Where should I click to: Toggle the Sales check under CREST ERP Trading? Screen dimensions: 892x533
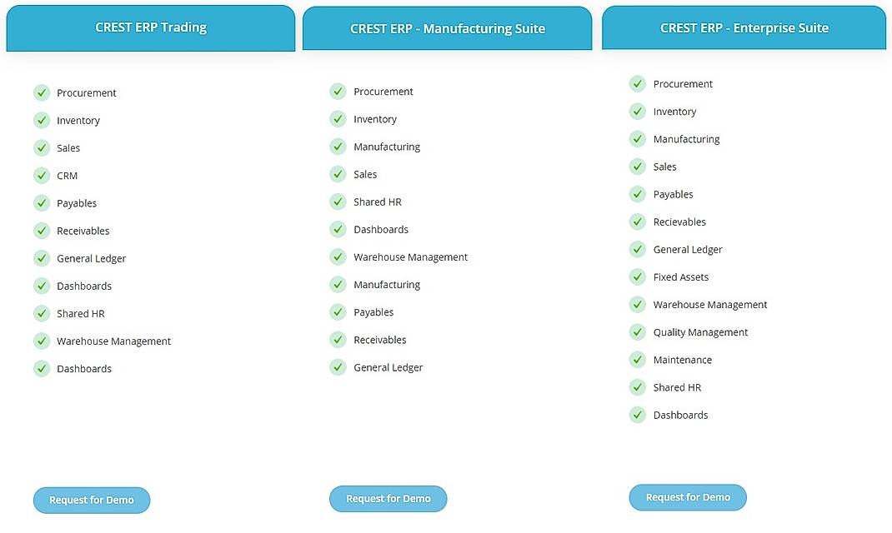coord(42,147)
